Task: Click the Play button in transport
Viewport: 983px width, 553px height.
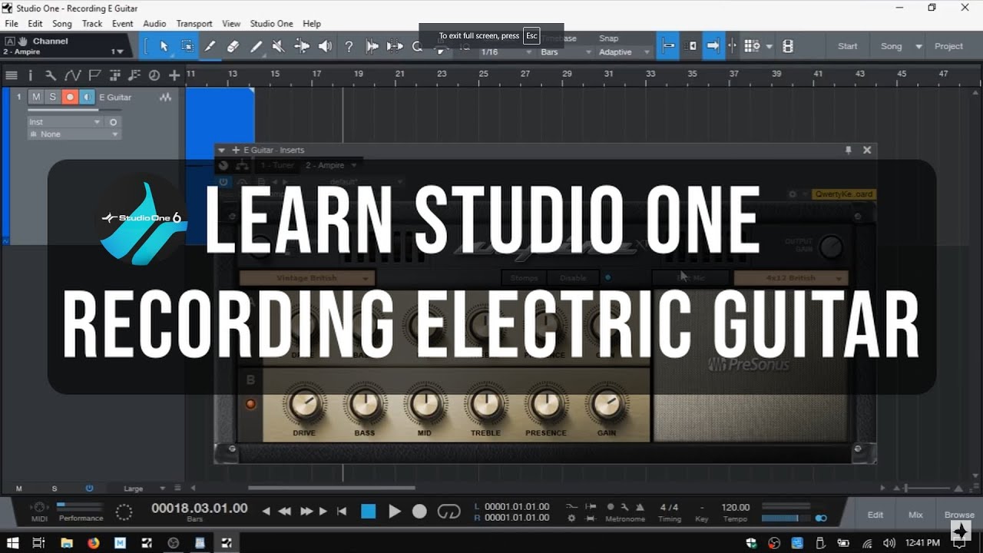Action: coord(395,512)
